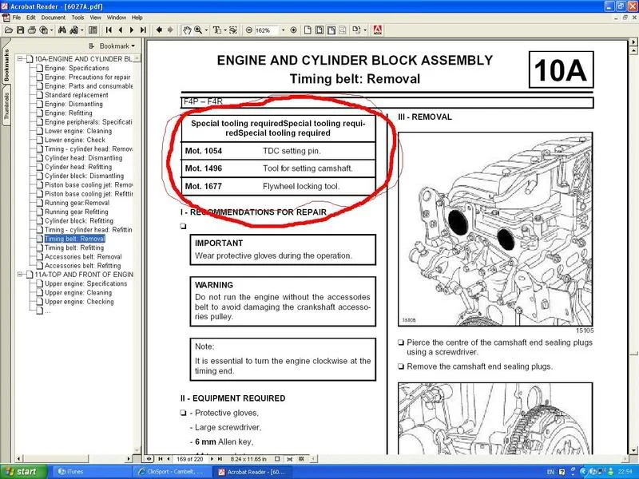Open the Edit menu
This screenshot has width=639, height=479.
31,18
